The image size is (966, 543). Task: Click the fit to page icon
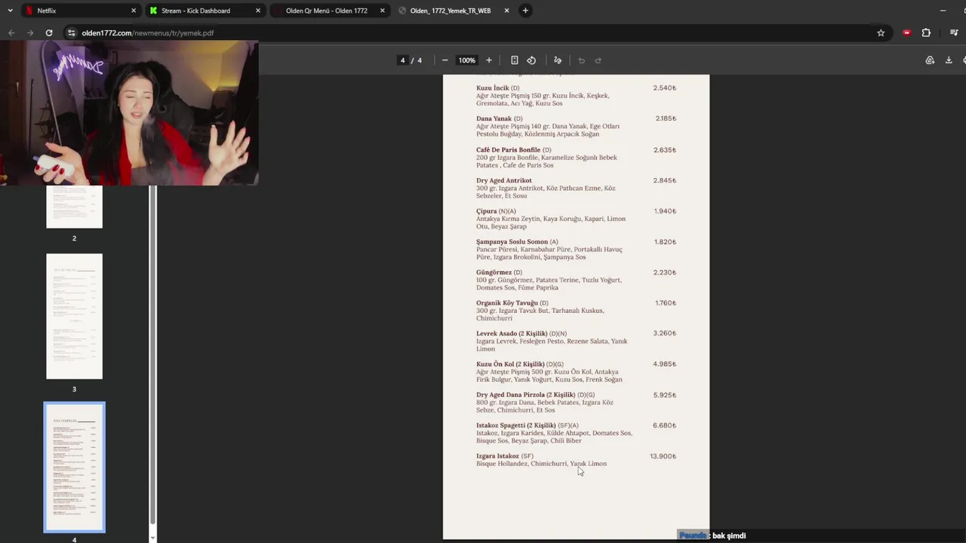pyautogui.click(x=514, y=60)
